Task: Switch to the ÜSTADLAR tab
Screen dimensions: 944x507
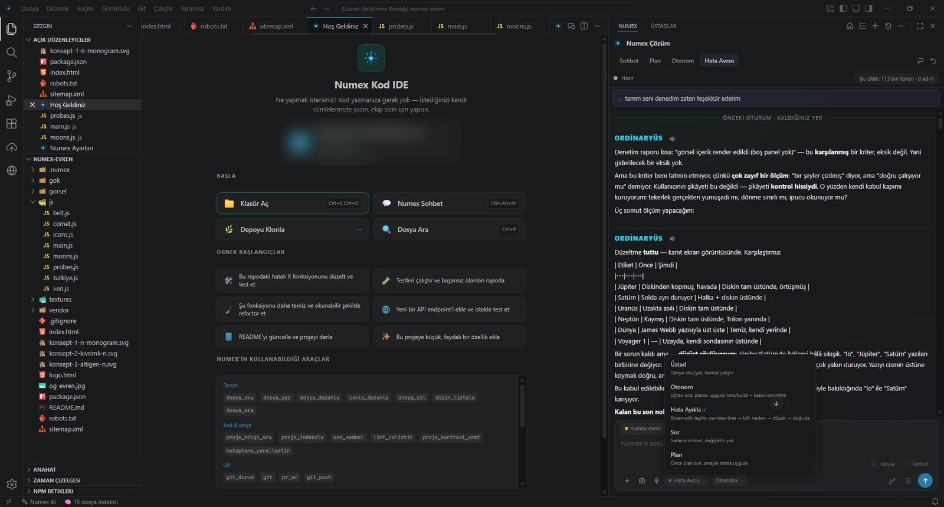Action: coord(663,26)
